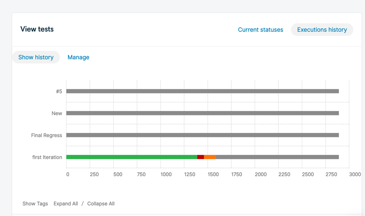Open the Manage tab
365x216 pixels.
click(x=79, y=57)
